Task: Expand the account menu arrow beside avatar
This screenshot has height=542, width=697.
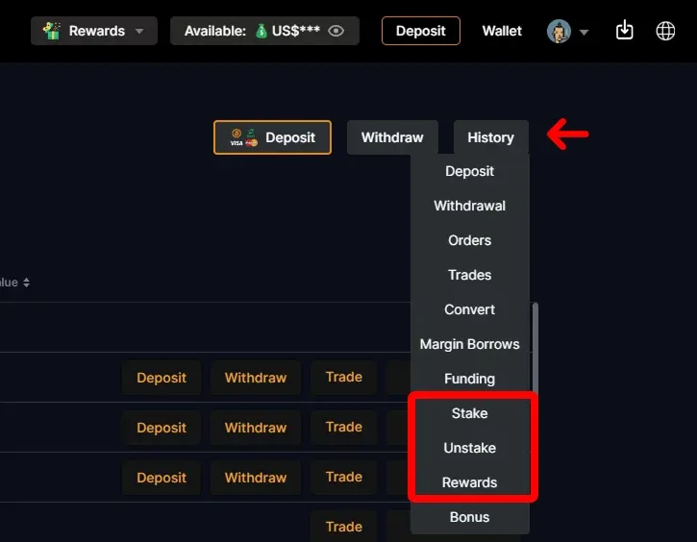Action: pyautogui.click(x=585, y=32)
